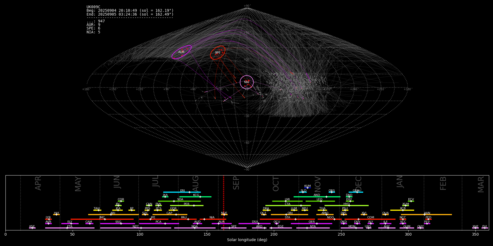
Task: Click the pink ETA shower bar
Action: click(70, 228)
